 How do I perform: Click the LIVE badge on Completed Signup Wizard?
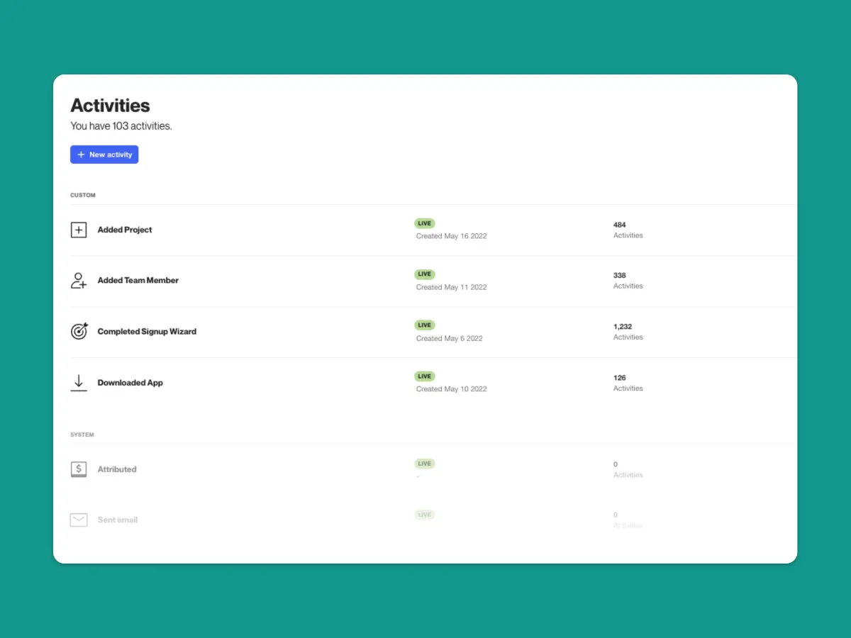[x=425, y=325]
